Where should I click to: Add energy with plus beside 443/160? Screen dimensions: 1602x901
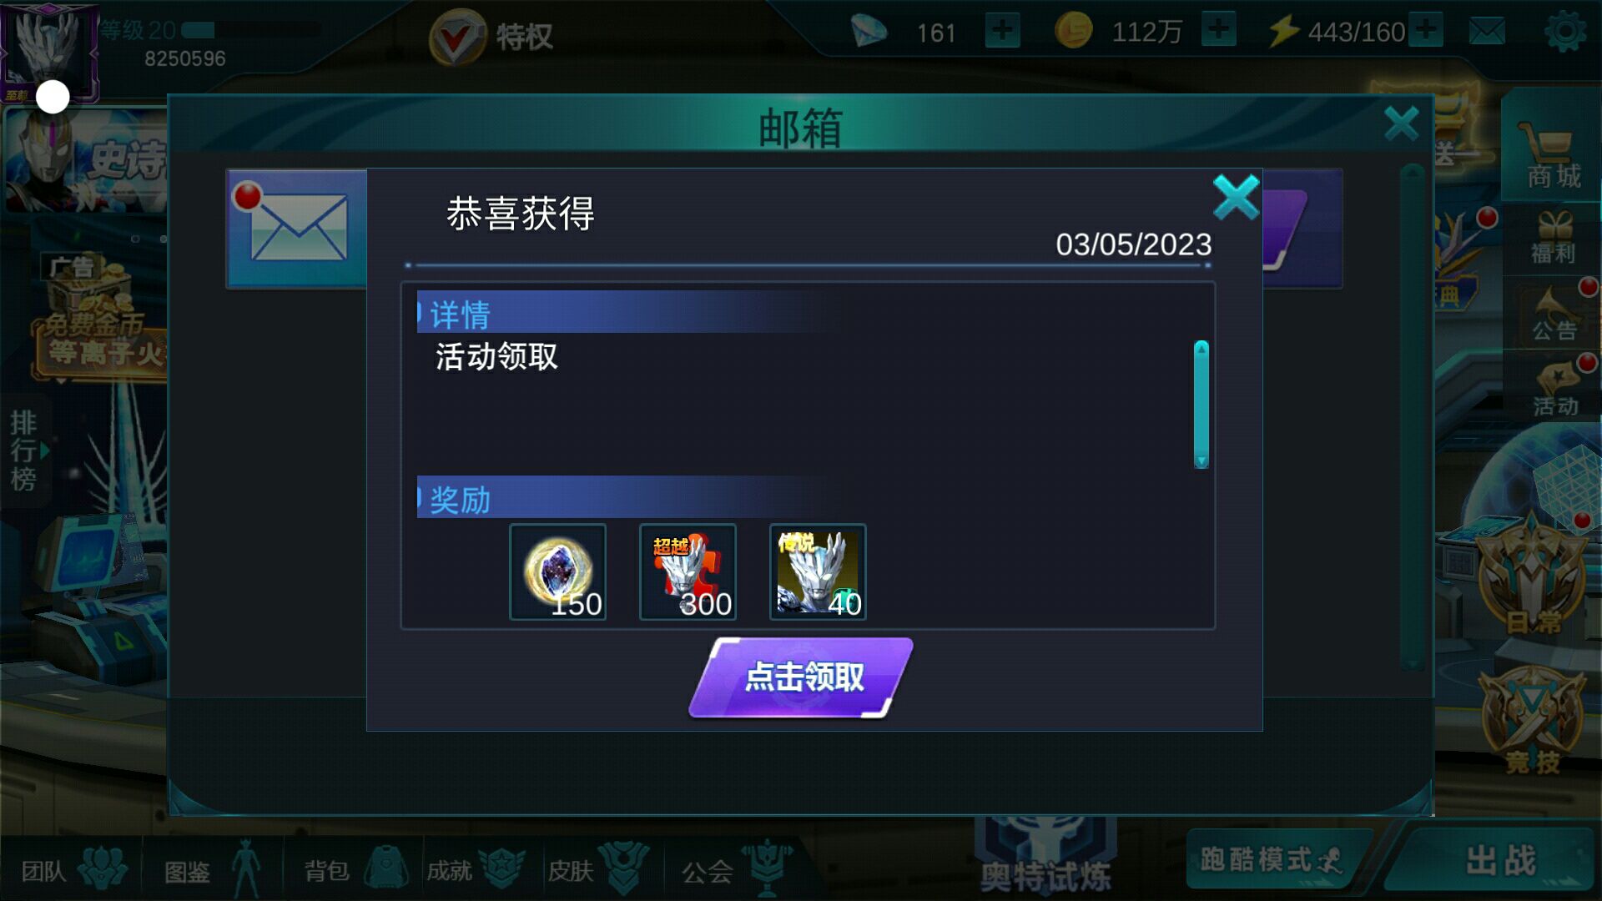1426,31
